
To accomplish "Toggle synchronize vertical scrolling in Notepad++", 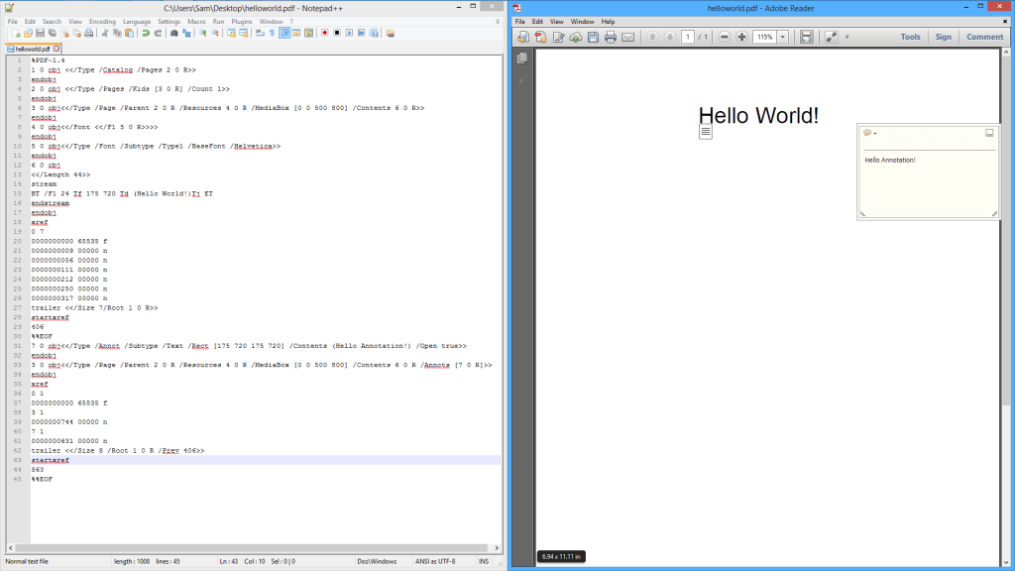I will coord(230,35).
